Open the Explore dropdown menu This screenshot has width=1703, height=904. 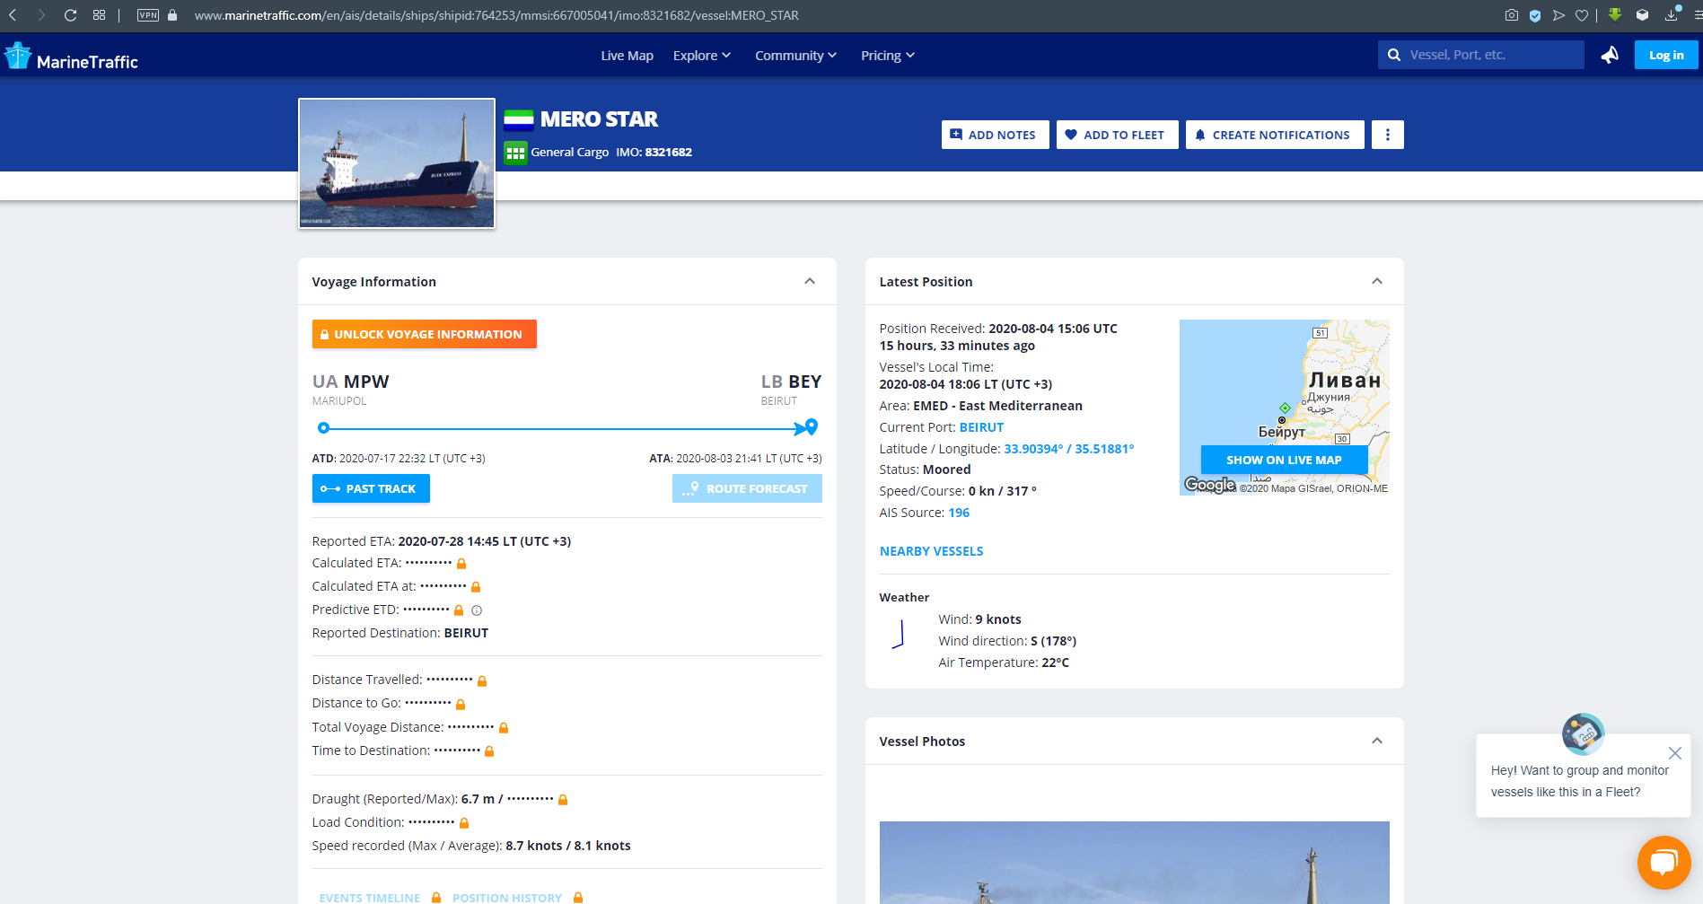tap(701, 56)
